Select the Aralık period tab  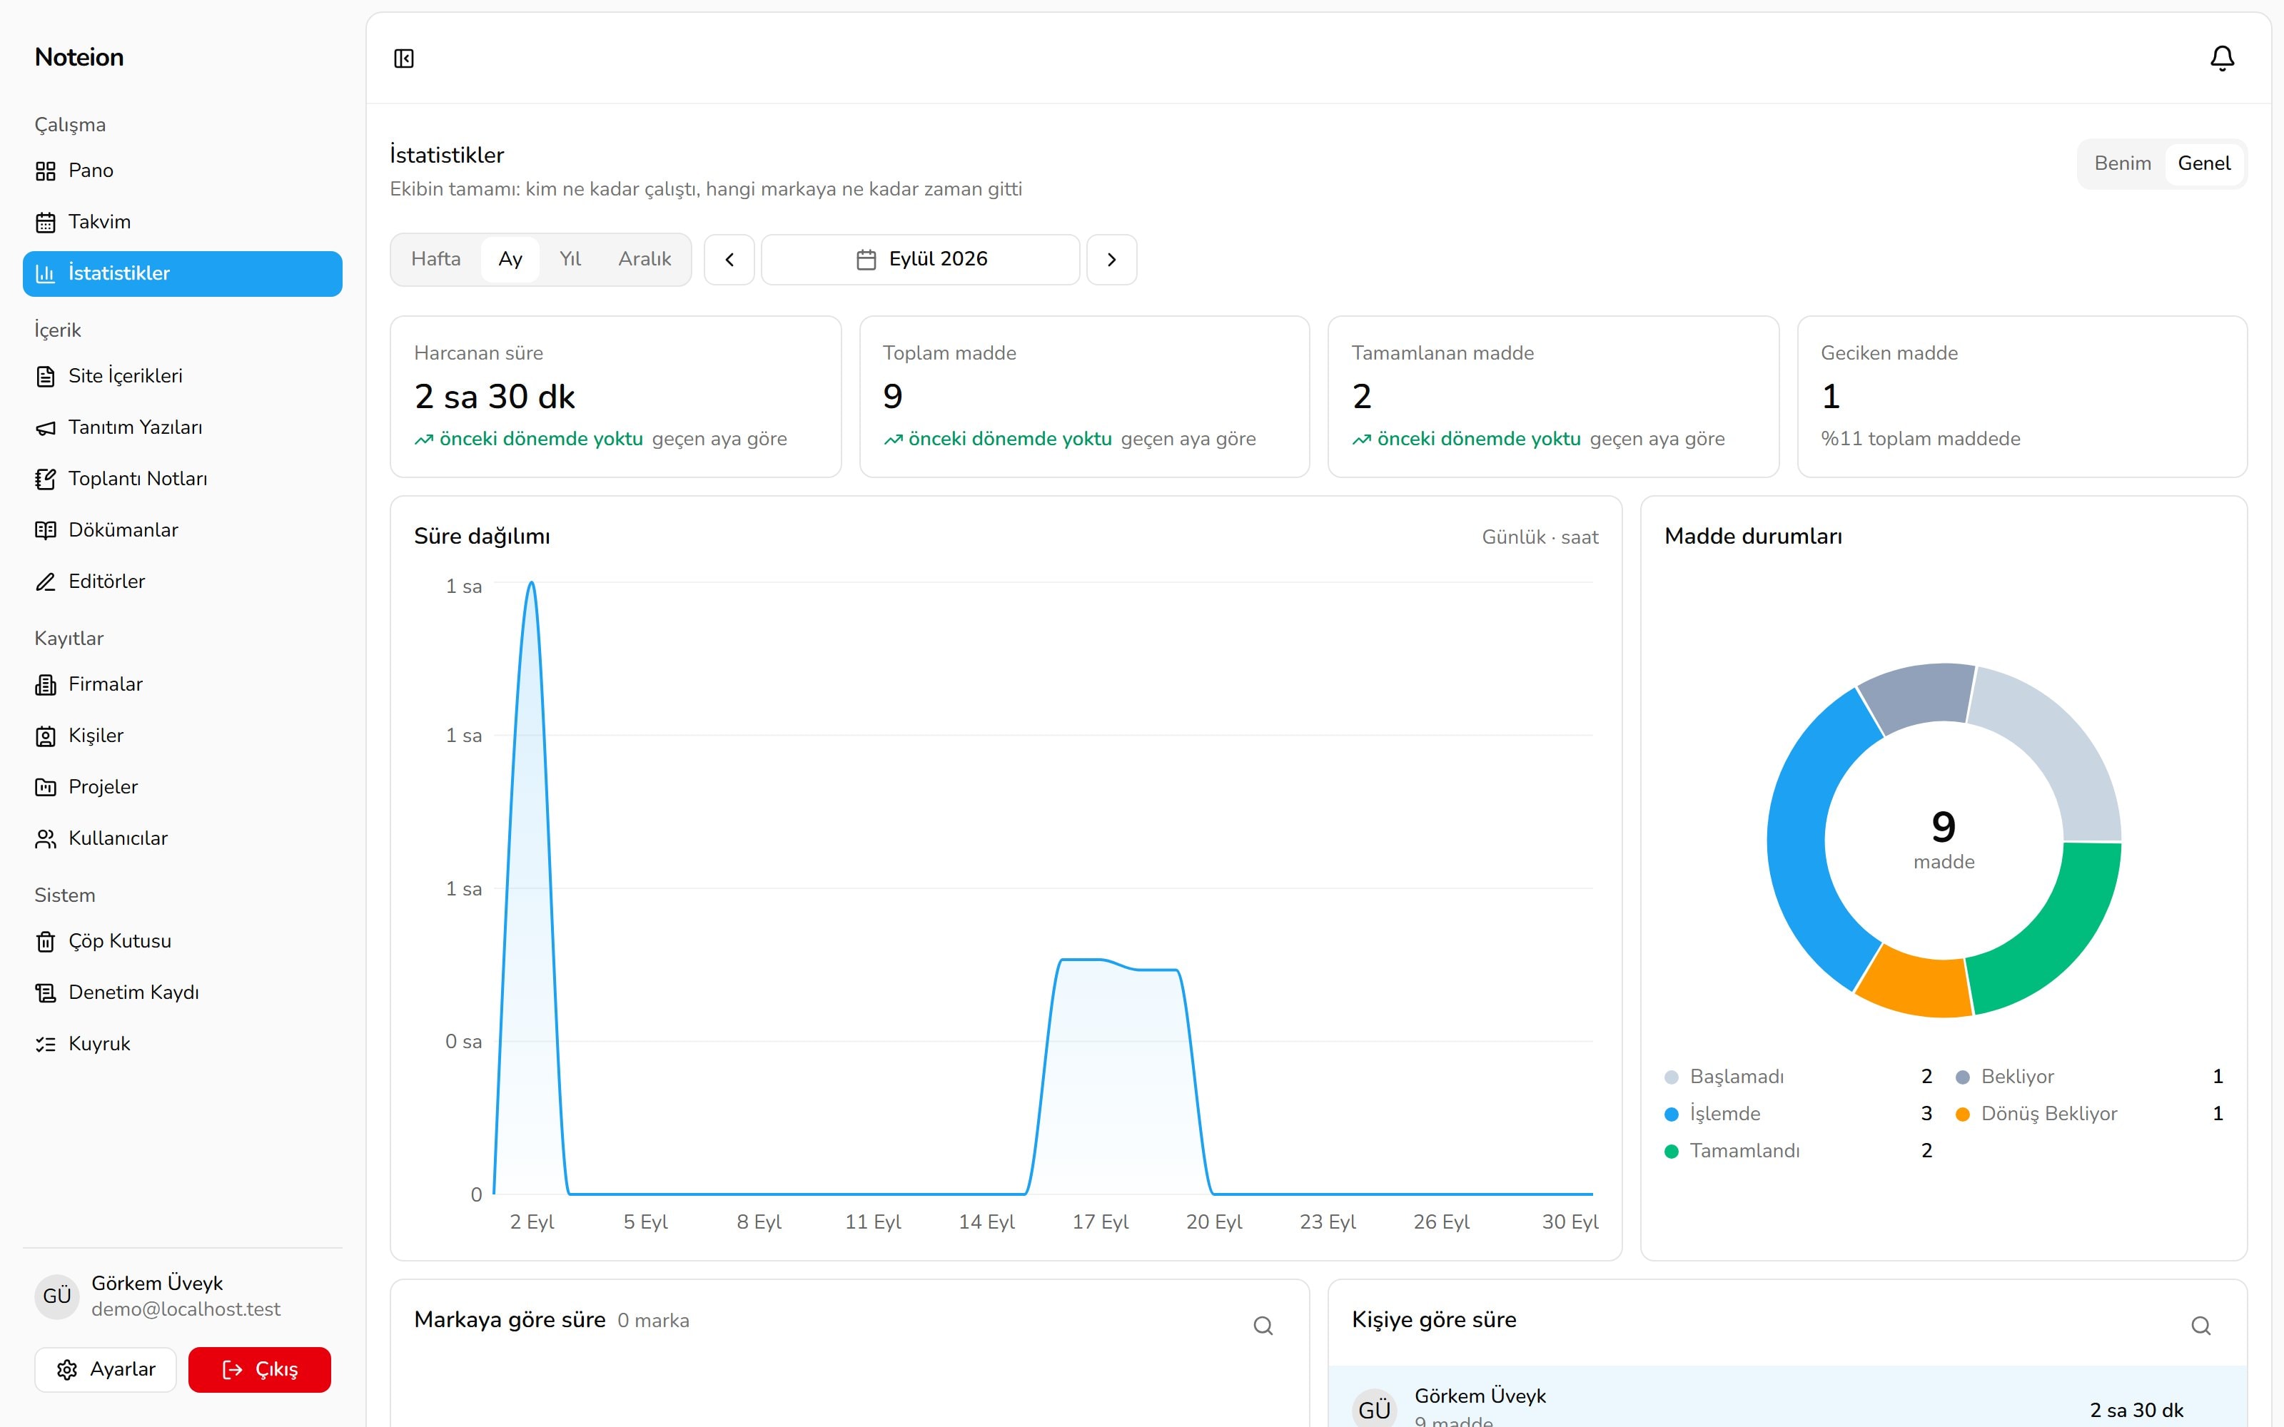pyautogui.click(x=645, y=260)
